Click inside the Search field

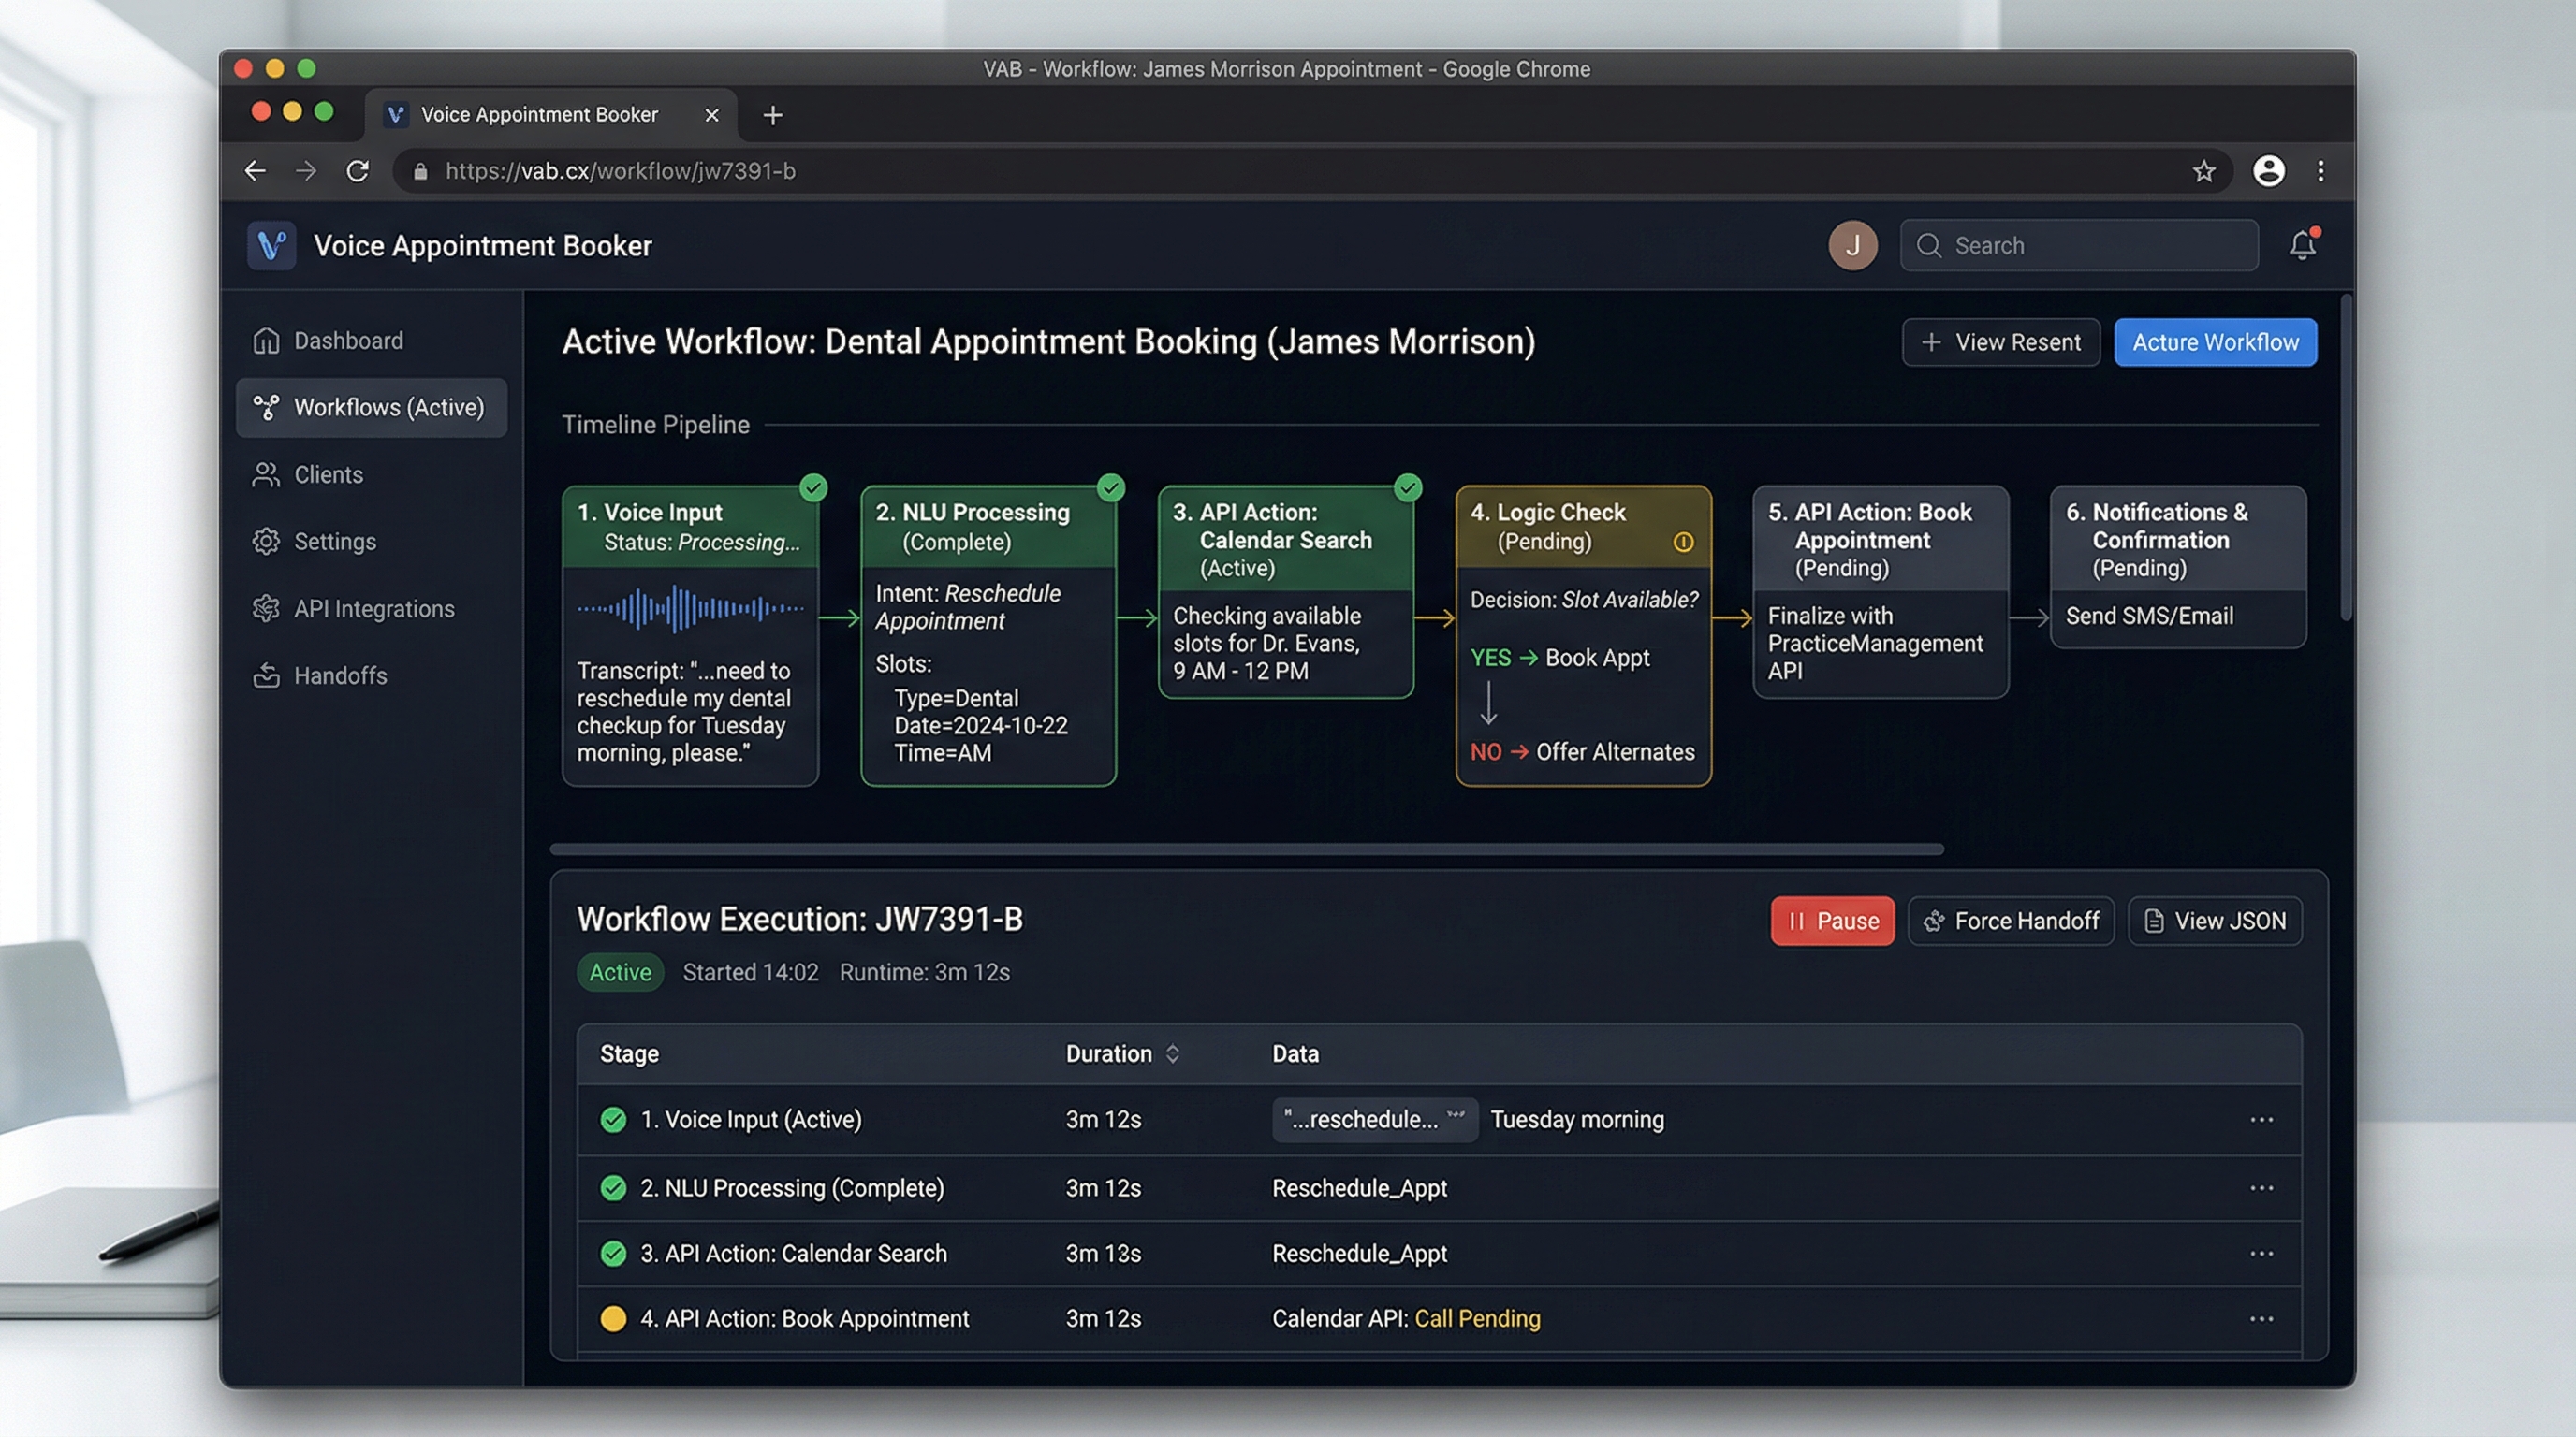[2078, 245]
